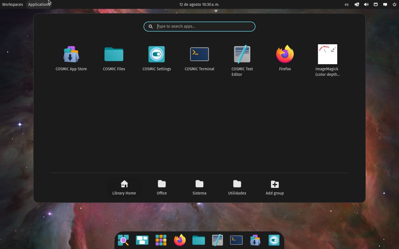
Task: Click Add group button
Action: point(275,188)
